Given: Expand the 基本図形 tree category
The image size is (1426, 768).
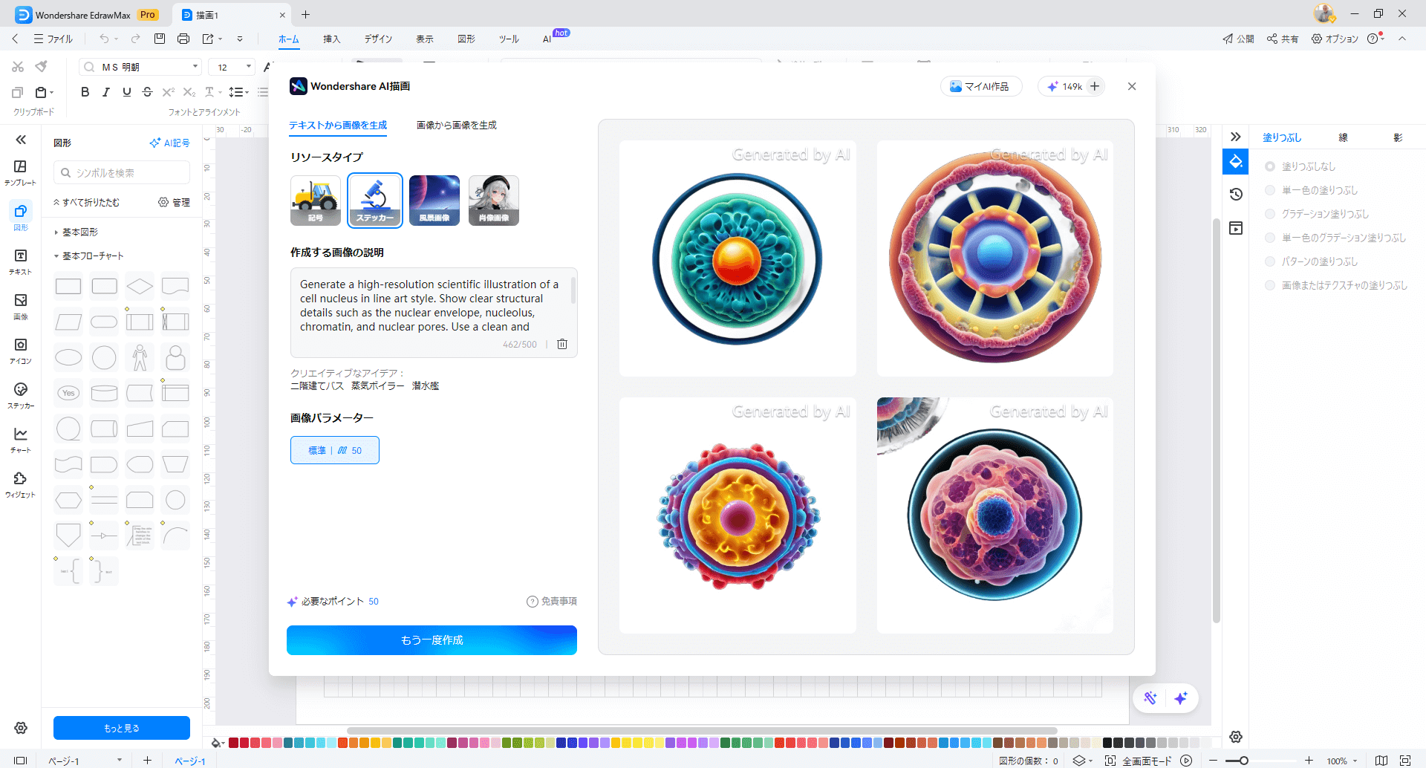Looking at the screenshot, I should click(56, 232).
